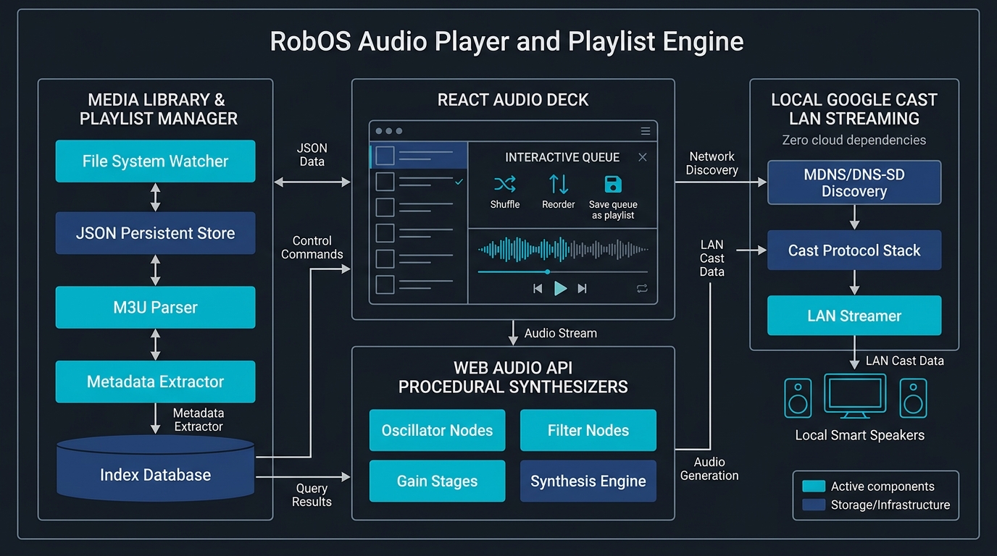This screenshot has height=556, width=997.
Task: Toggle the repeat loop icon
Action: pos(642,288)
